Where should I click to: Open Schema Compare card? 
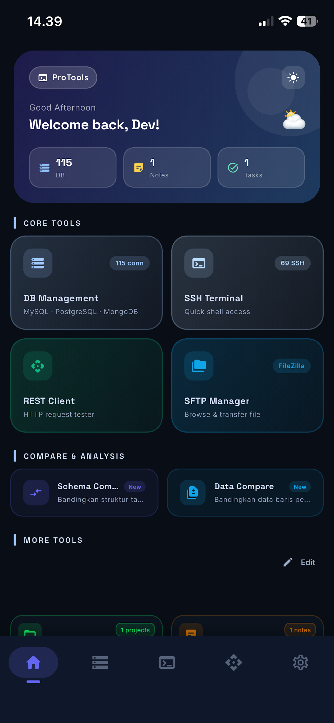[x=84, y=492]
